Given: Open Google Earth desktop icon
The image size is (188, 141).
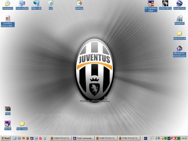Looking at the screenshot, I should (180, 4).
